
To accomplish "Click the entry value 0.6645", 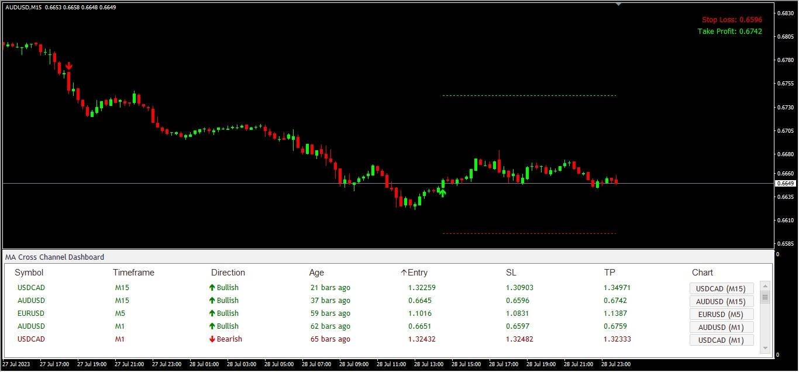I will [420, 300].
